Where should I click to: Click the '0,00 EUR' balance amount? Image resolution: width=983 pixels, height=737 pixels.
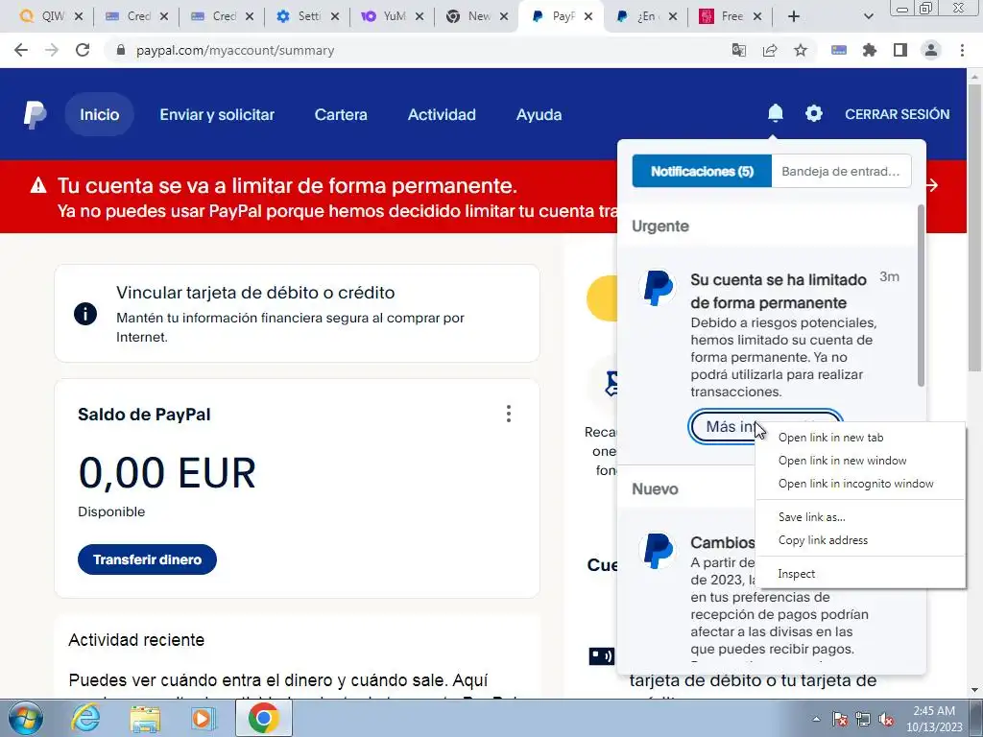coord(167,472)
